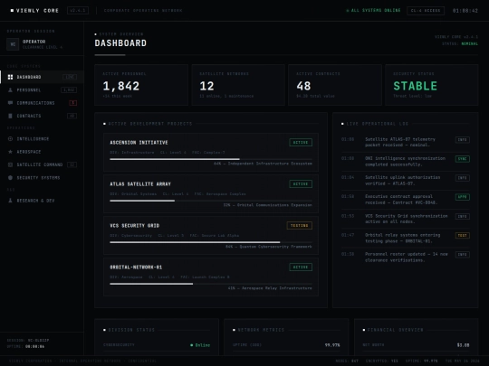Click INFO tag on satellite uplink authorization
The image size is (489, 366).
463,178
